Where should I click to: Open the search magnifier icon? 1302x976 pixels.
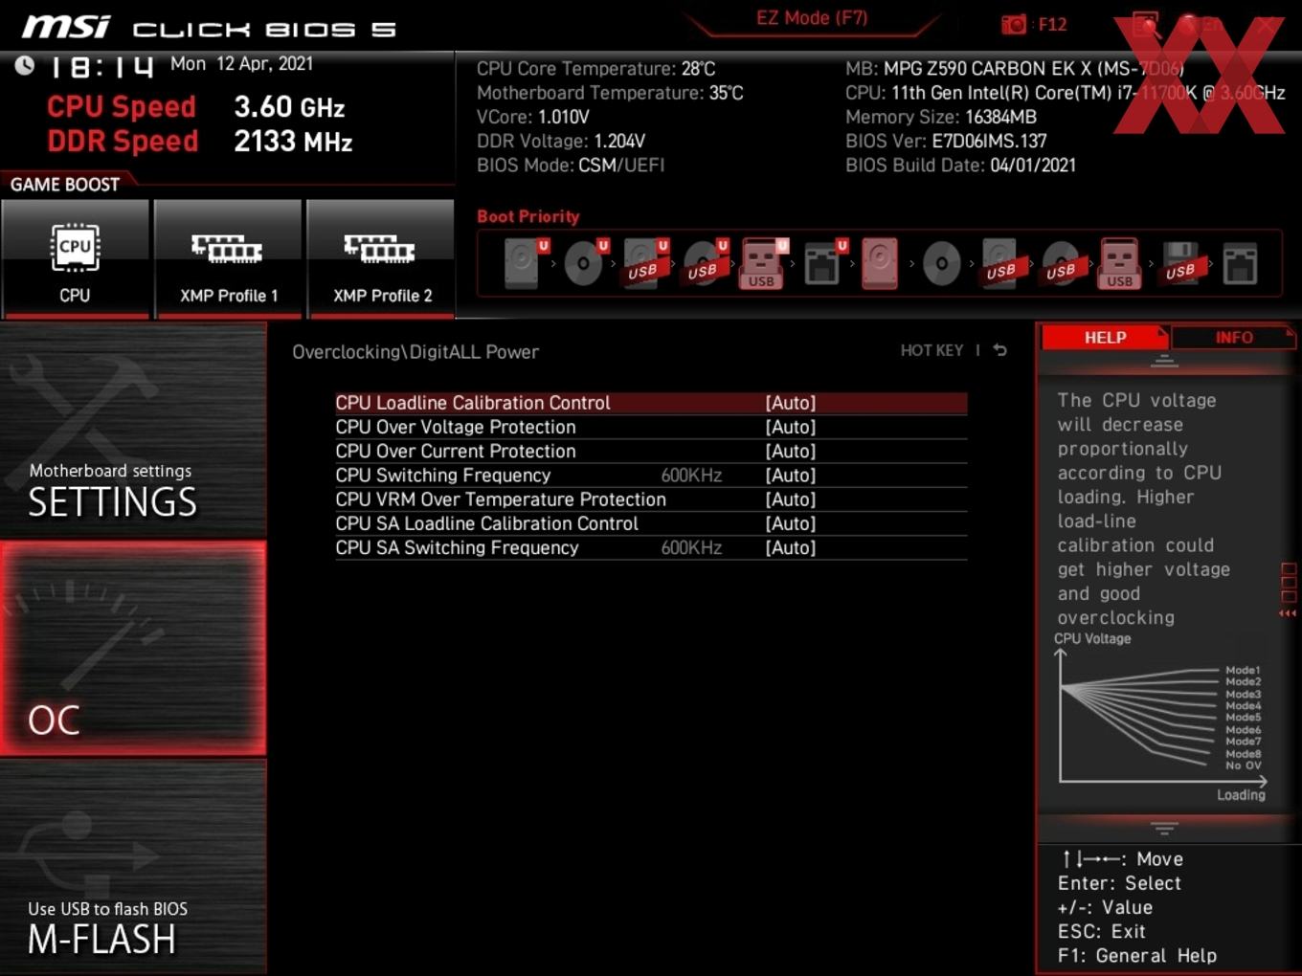(x=1145, y=24)
